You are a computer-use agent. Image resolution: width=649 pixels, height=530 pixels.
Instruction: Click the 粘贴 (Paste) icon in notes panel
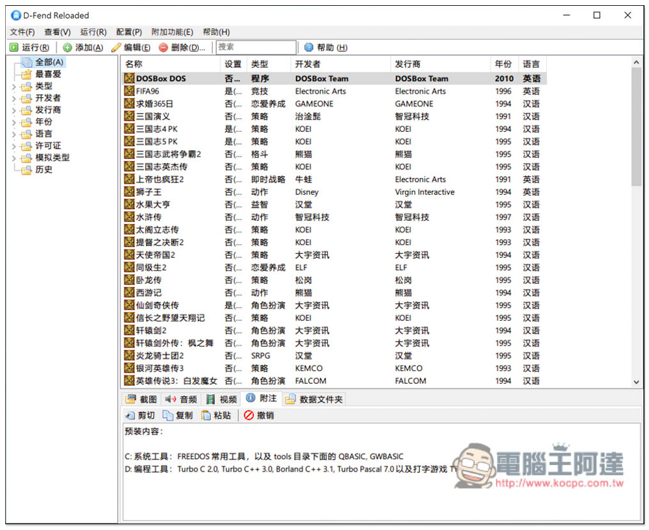click(206, 416)
